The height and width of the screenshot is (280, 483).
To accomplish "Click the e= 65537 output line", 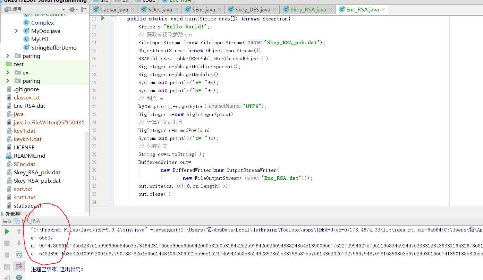I will 42,238.
